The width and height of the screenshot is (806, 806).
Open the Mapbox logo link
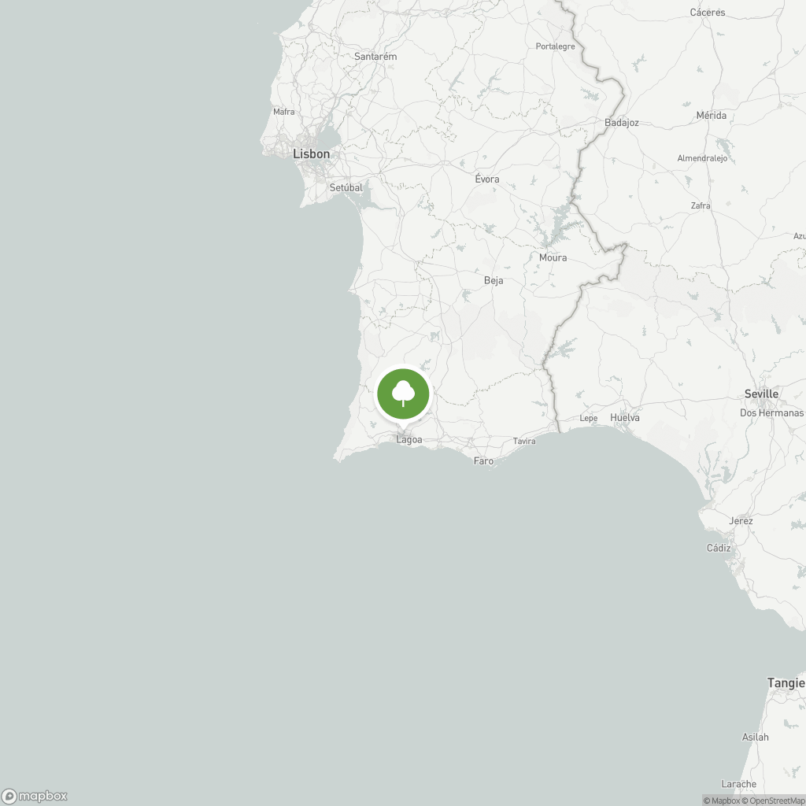tap(35, 797)
